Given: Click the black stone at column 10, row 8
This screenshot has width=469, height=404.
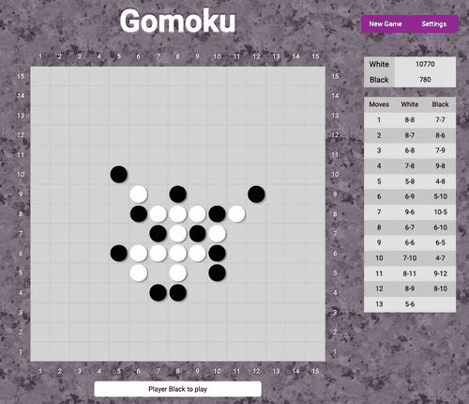Looking at the screenshot, I should 217,214.
